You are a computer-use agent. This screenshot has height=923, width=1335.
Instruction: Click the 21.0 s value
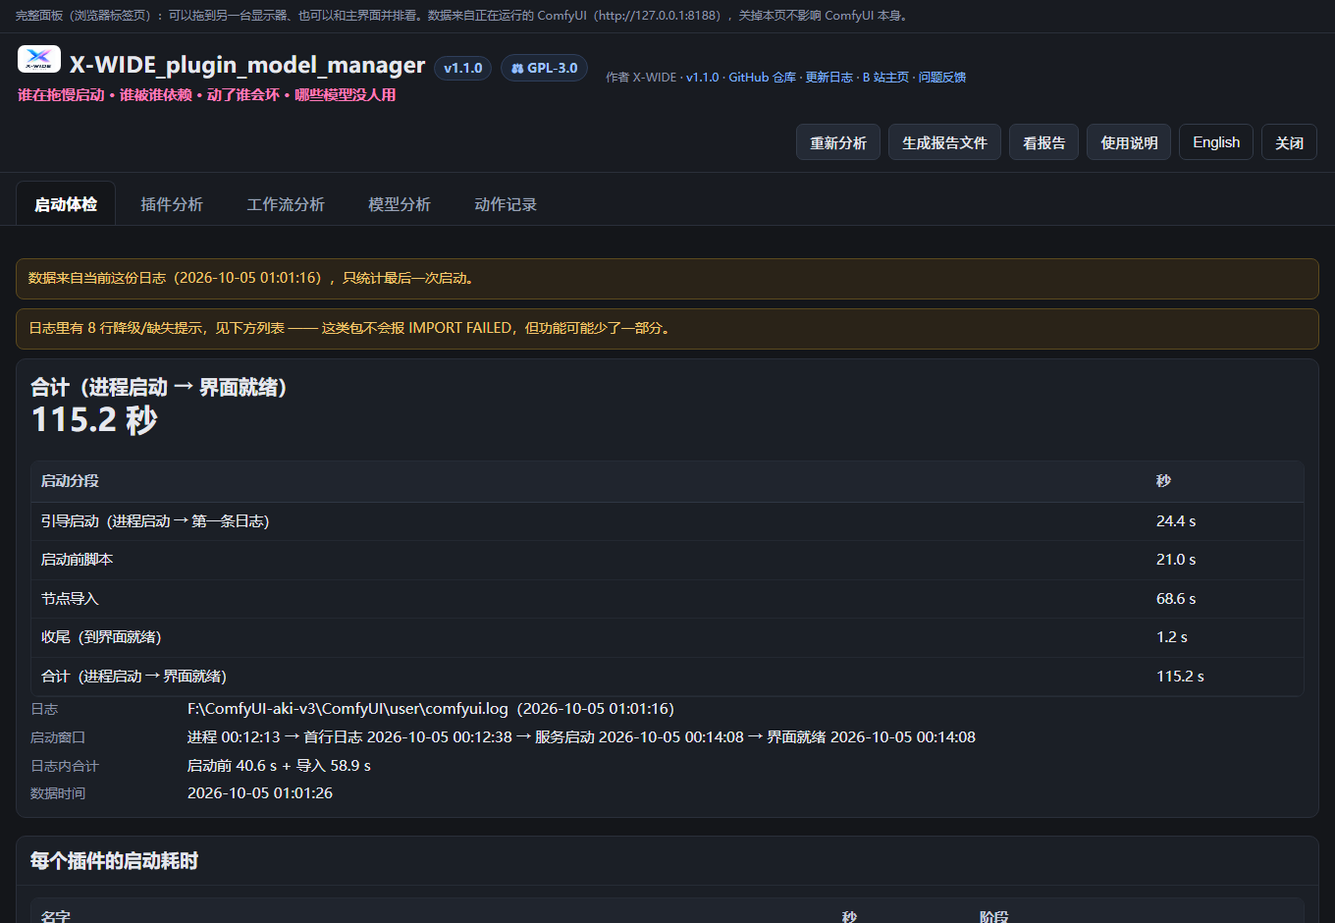(1176, 560)
